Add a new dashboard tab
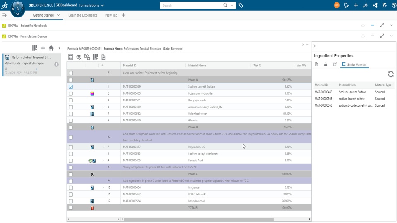397x223 pixels. click(x=124, y=15)
